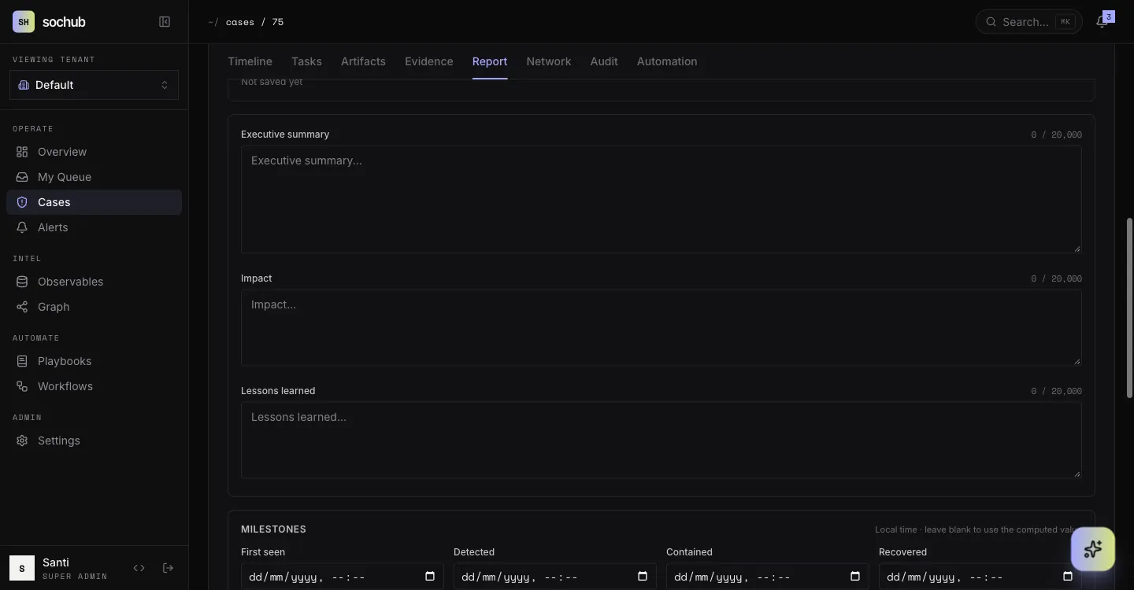Open the First seen calendar picker icon

(430, 577)
